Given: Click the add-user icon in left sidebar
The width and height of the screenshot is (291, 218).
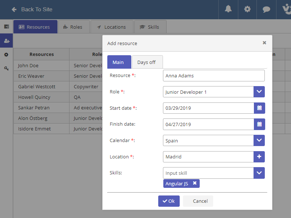Looking at the screenshot, I should tap(7, 41).
